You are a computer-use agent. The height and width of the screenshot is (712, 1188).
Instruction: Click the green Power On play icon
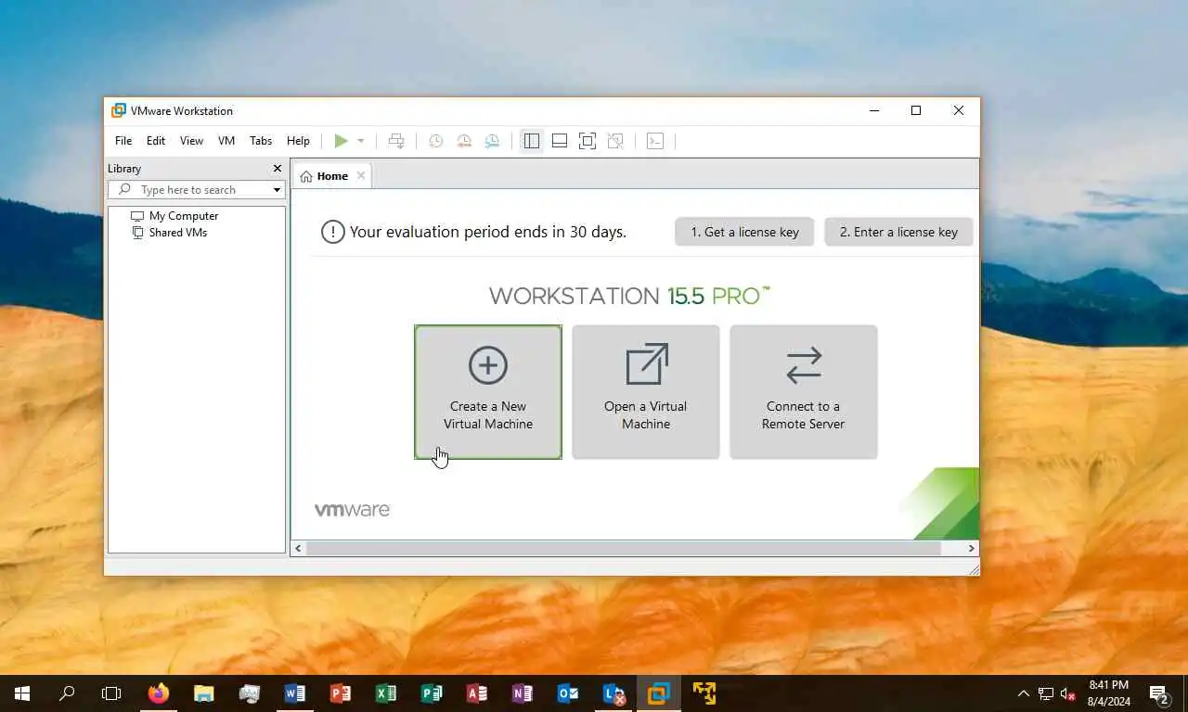(341, 141)
